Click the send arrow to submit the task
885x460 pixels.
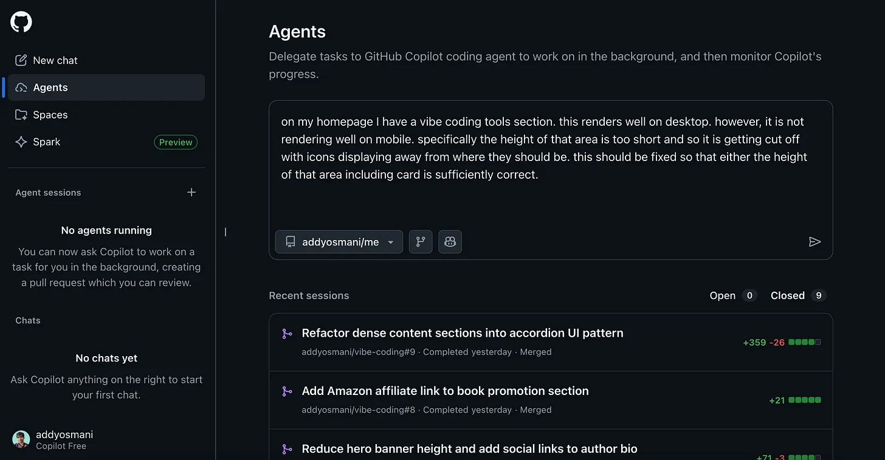(815, 241)
